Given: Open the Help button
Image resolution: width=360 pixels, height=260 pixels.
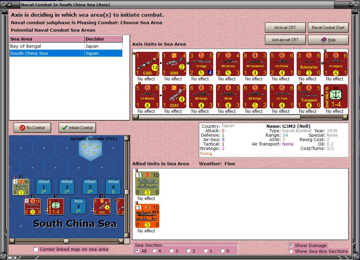Looking at the screenshot, I should (x=328, y=40).
